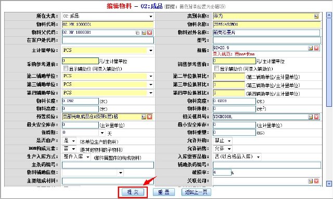
Task: Click the red clear icon in 物料父代码 field
Action: click(150, 33)
